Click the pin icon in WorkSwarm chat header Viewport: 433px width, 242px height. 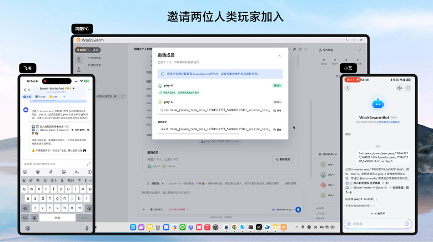click(294, 49)
